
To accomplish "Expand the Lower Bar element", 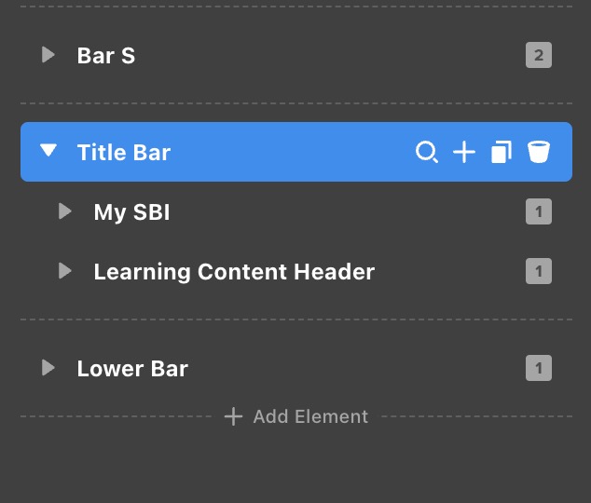I will point(48,368).
